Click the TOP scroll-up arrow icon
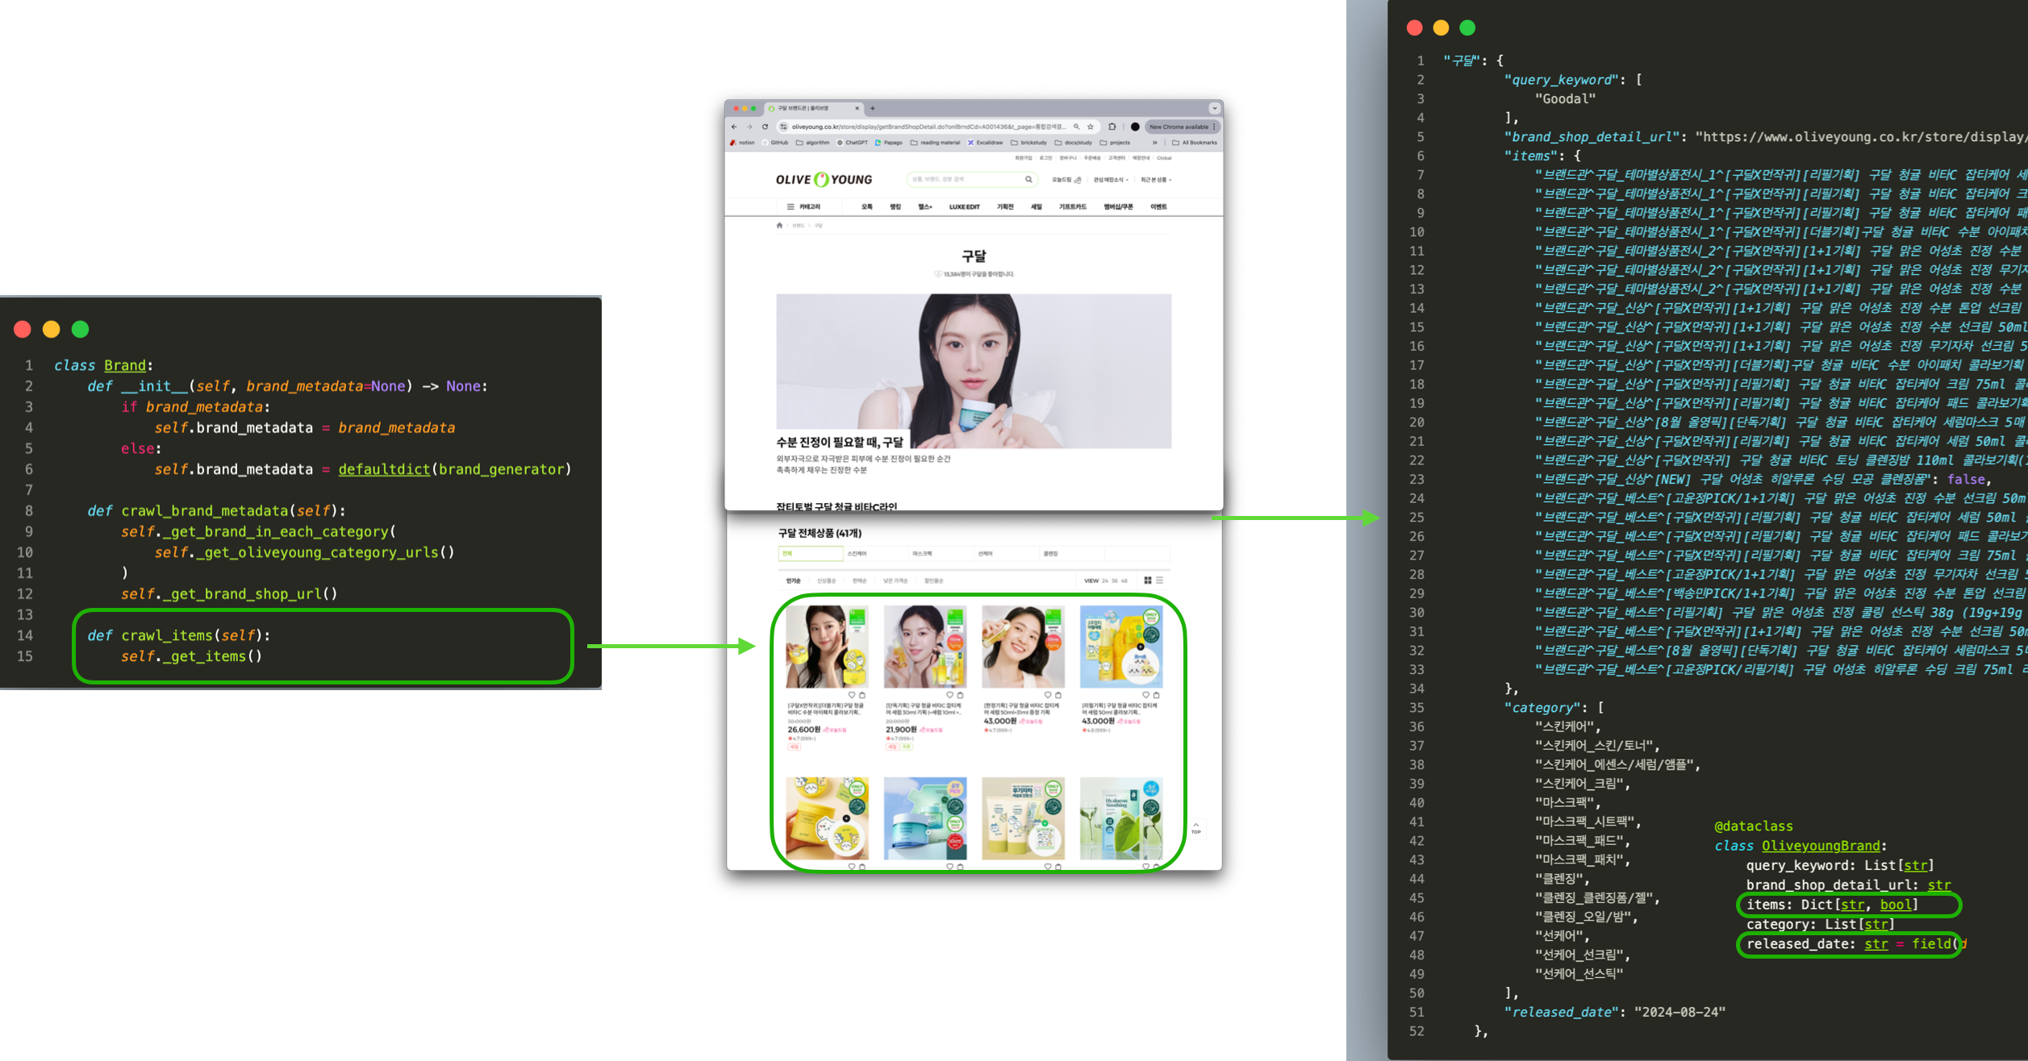 pyautogui.click(x=1196, y=827)
